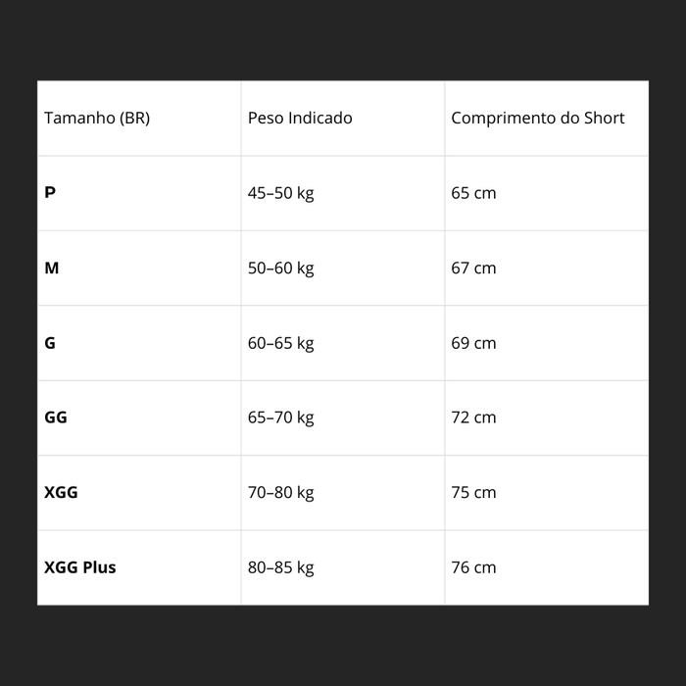
Task: Click the Tamanho (BR) column header
Action: (x=97, y=119)
